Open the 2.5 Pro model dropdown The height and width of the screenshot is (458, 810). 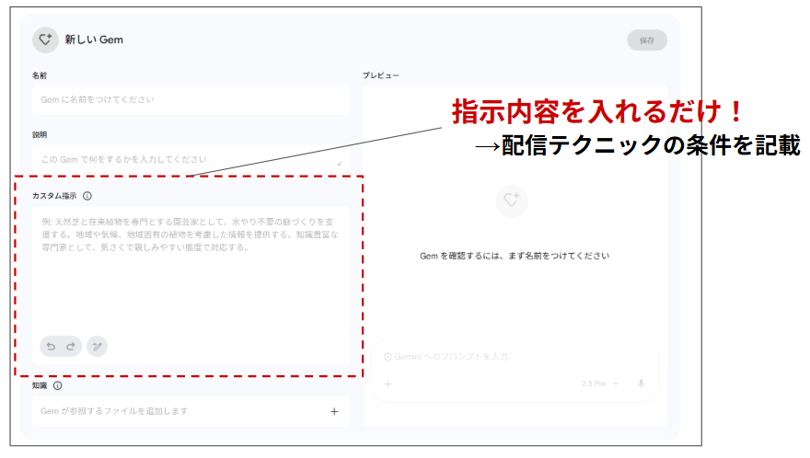[600, 384]
